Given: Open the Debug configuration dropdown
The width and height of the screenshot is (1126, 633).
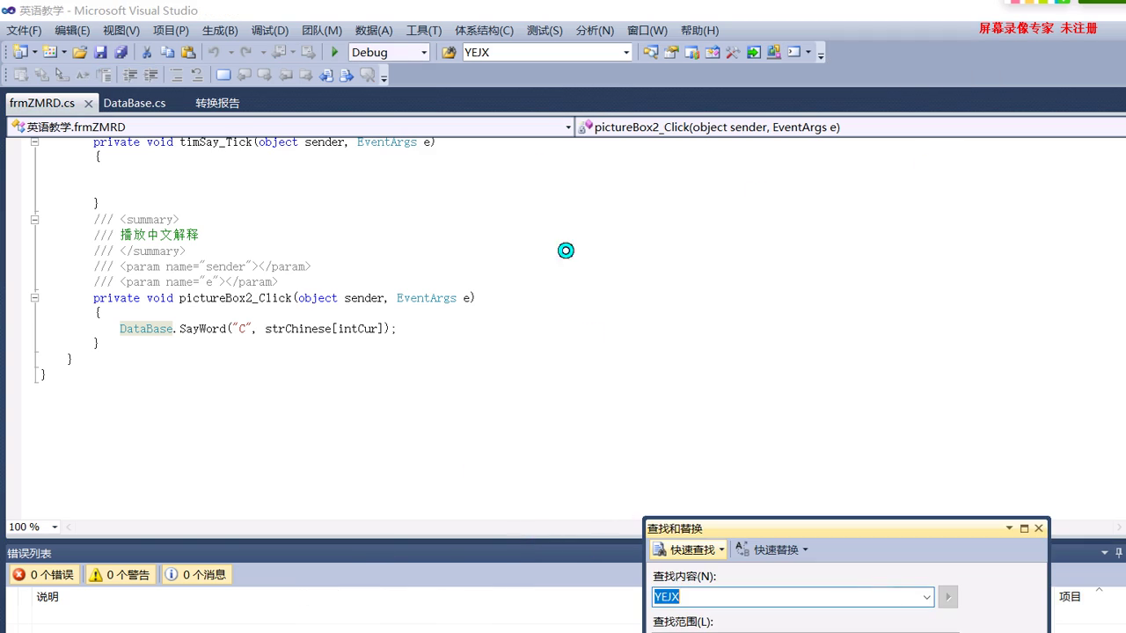Looking at the screenshot, I should click(x=423, y=52).
